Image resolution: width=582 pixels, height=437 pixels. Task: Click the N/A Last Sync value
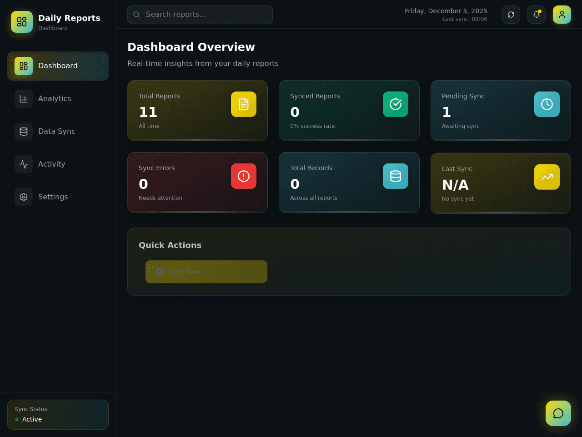click(455, 185)
